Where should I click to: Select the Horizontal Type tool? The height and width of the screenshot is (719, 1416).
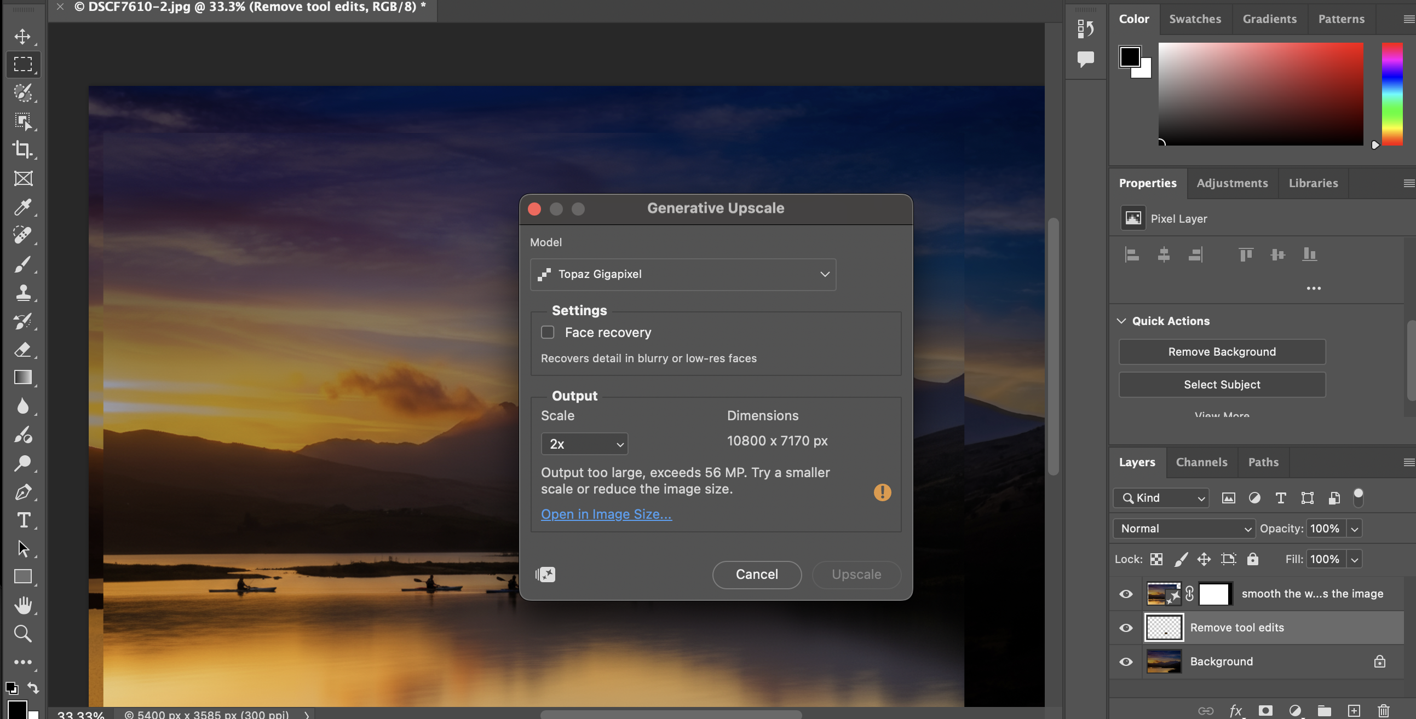[22, 520]
